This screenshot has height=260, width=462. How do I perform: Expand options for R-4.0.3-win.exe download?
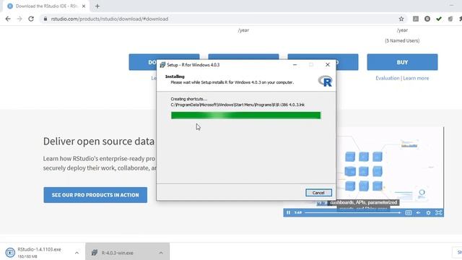(161, 253)
